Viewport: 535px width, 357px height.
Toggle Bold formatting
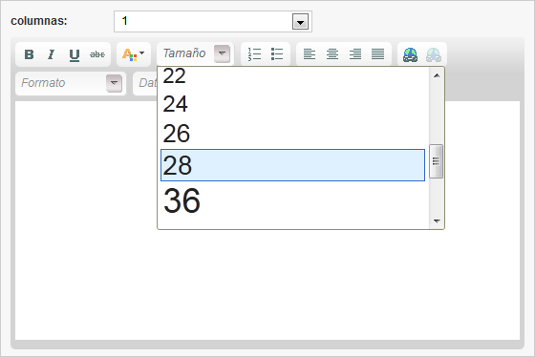tap(29, 54)
